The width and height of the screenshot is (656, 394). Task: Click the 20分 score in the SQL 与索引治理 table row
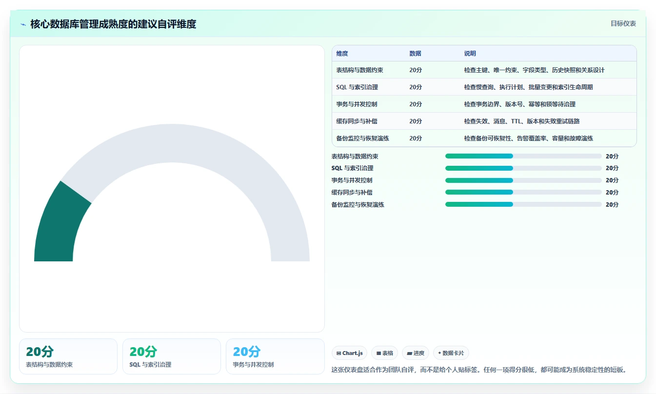click(416, 87)
